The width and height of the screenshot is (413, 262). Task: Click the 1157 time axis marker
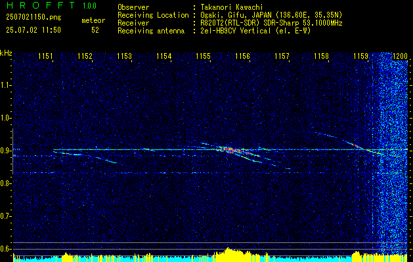coord(282,56)
